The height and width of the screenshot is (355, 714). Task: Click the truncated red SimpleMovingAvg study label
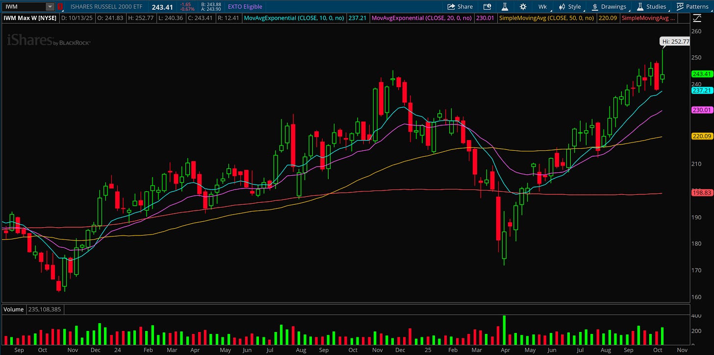coord(648,18)
